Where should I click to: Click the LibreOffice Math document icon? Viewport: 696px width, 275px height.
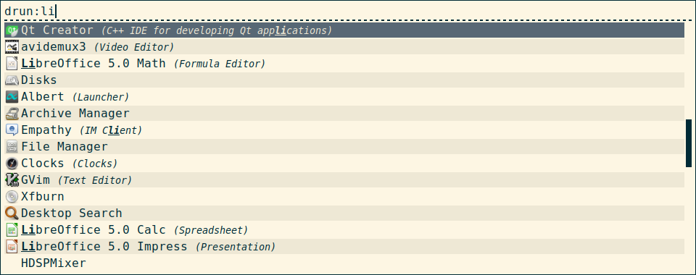(x=12, y=64)
